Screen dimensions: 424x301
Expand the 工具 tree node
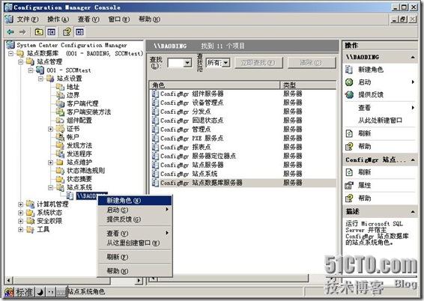20,230
